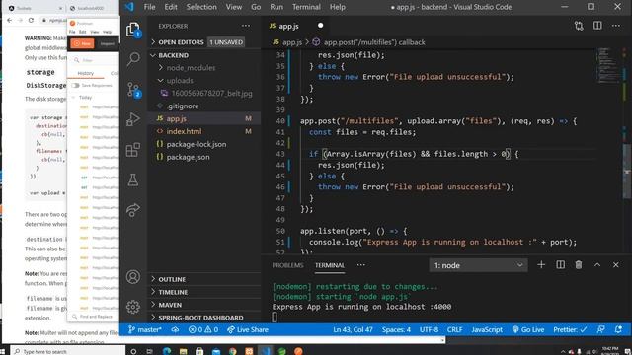
Task: Open the Selection menu
Action: pos(201,7)
